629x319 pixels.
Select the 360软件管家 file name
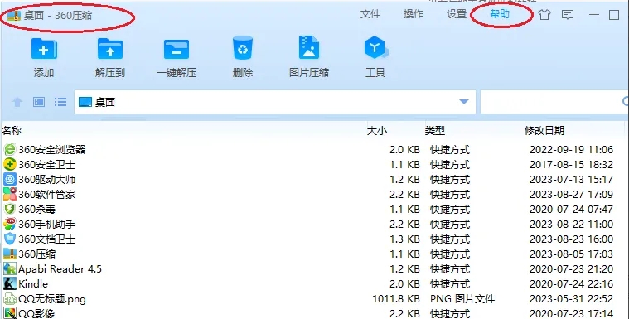[x=47, y=194]
